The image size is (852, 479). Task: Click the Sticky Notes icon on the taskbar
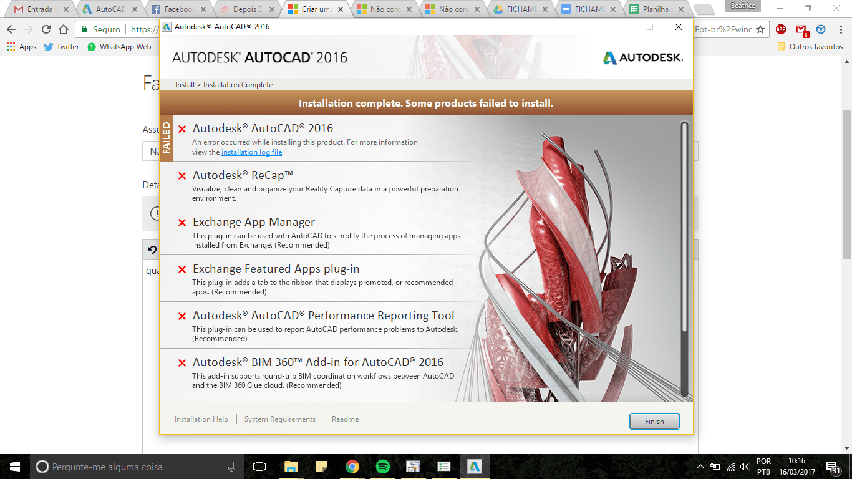tap(322, 465)
